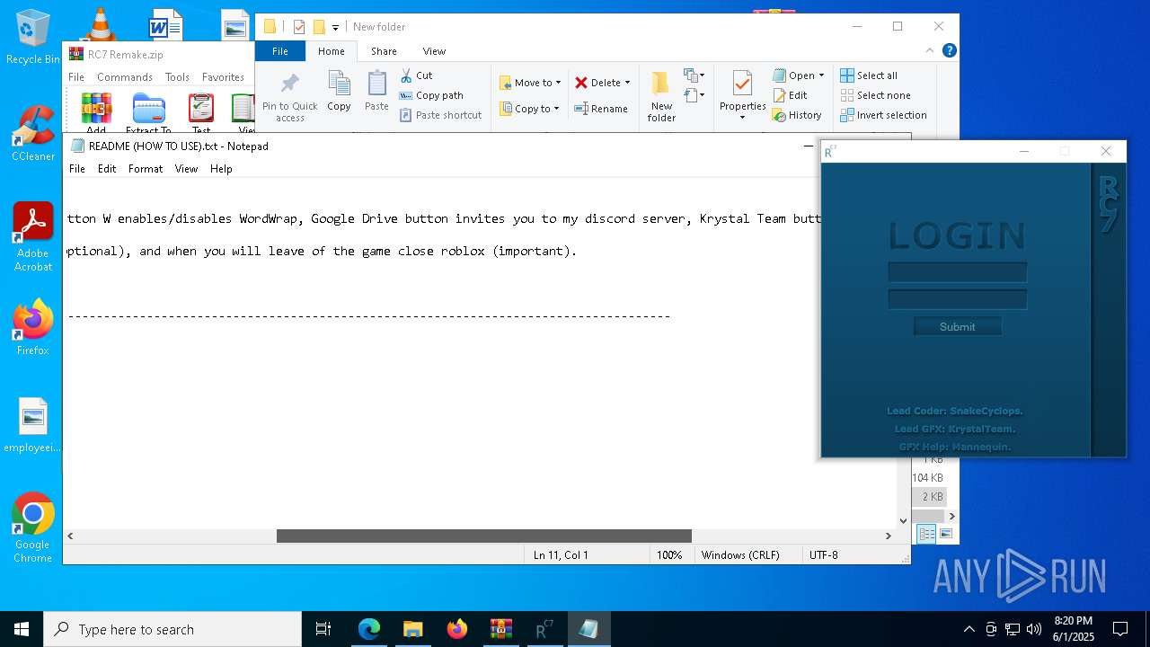Screen dimensions: 1150x647
Task: Open the notification center icon
Action: pyautogui.click(x=1120, y=629)
